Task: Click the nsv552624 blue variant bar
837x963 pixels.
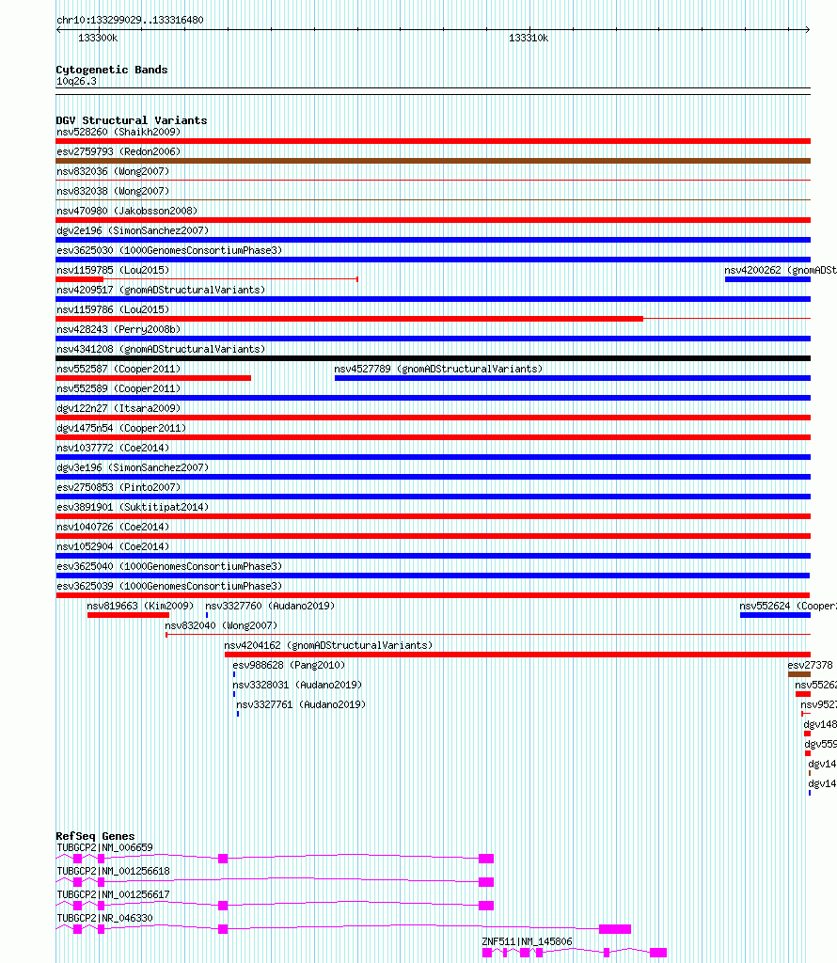Action: click(775, 615)
